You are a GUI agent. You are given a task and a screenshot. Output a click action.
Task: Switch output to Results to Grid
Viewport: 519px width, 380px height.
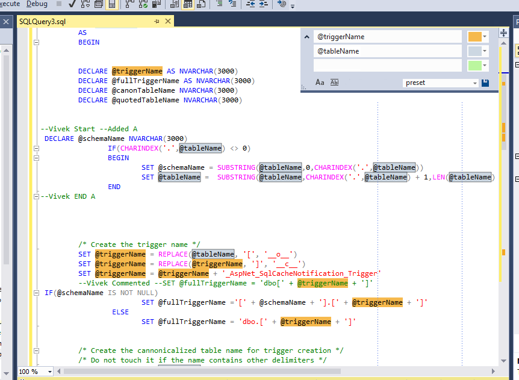click(x=188, y=4)
